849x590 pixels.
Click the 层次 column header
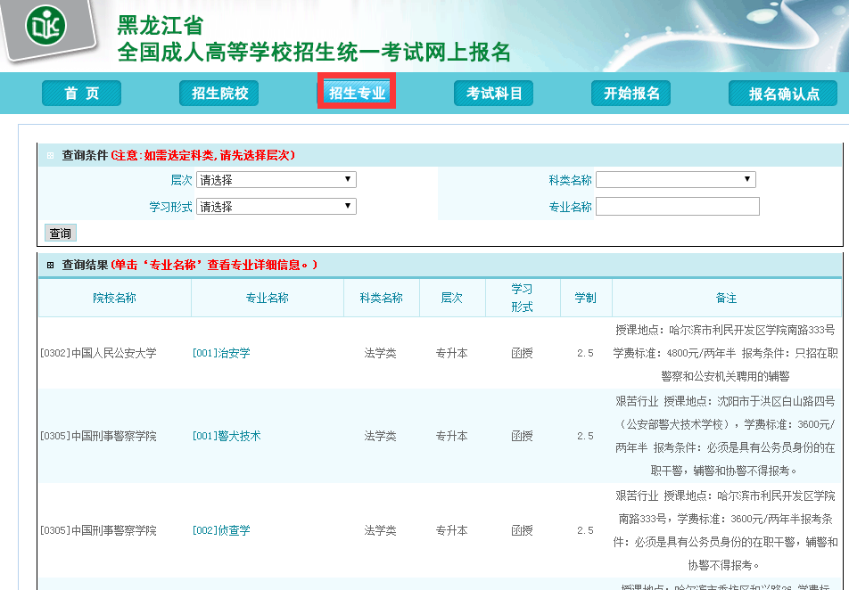[x=451, y=298]
